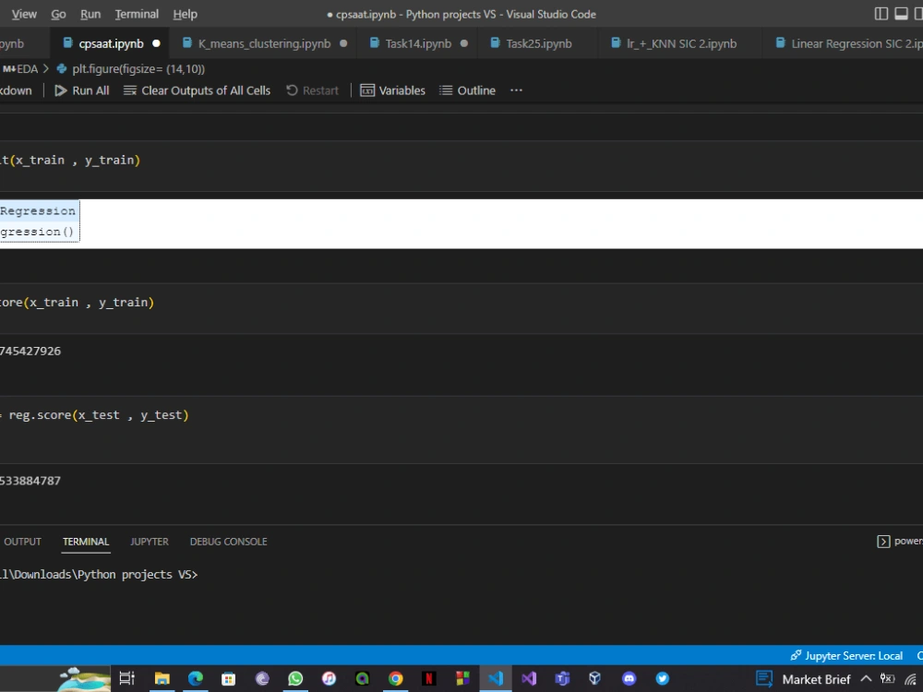Click the powershell terminal profile icon

[x=883, y=542]
